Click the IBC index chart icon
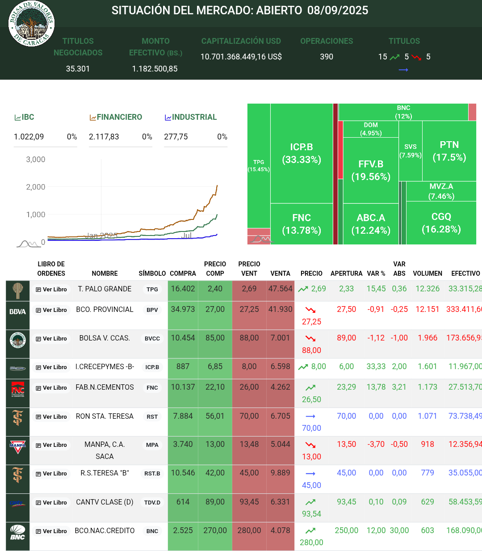The width and height of the screenshot is (482, 551). click(18, 118)
